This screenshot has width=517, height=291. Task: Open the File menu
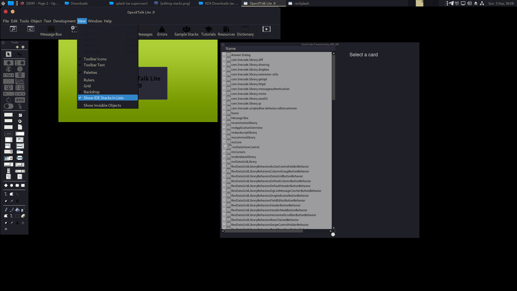click(x=6, y=21)
